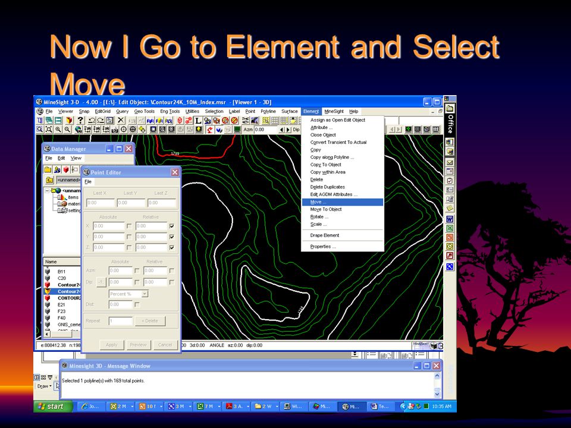Toggle the Absolute X checkbox in Point Editor
The height and width of the screenshot is (428, 571).
tap(129, 226)
